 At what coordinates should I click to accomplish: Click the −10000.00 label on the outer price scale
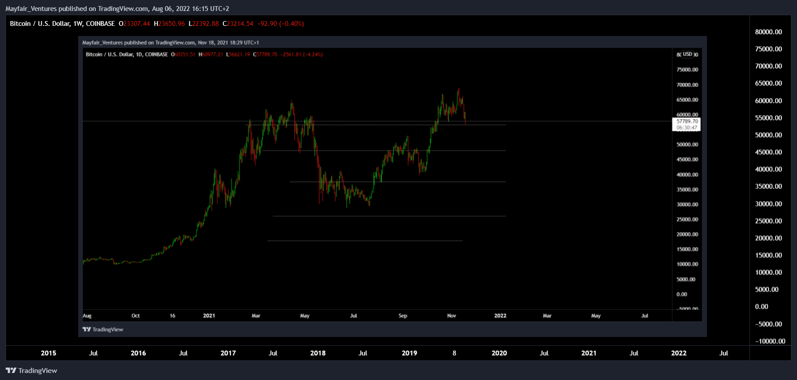pyautogui.click(x=770, y=341)
